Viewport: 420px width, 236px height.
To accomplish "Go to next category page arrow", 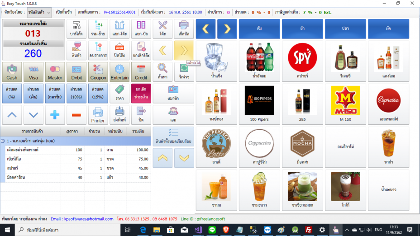I will [x=227, y=29].
